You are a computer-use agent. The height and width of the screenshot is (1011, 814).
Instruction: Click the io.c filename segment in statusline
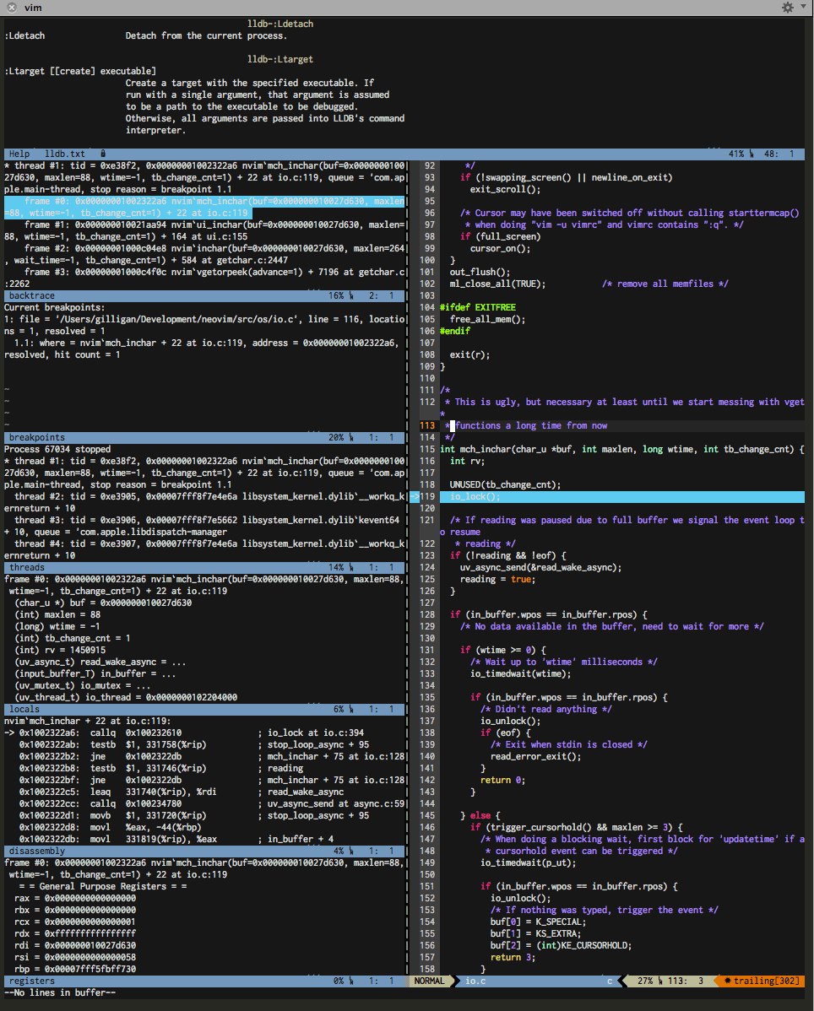pos(475,981)
